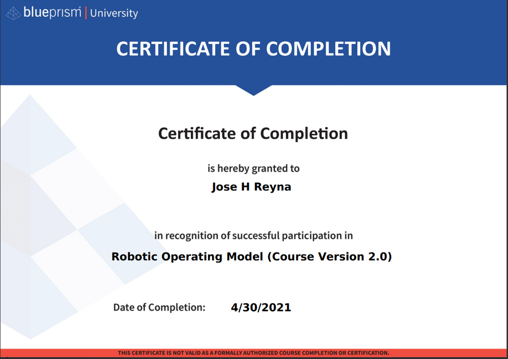Screen dimensions: 508x359
Task: Click the course name 'Robotic Operating Model (Course Version 2.0)'
Action: click(x=252, y=256)
